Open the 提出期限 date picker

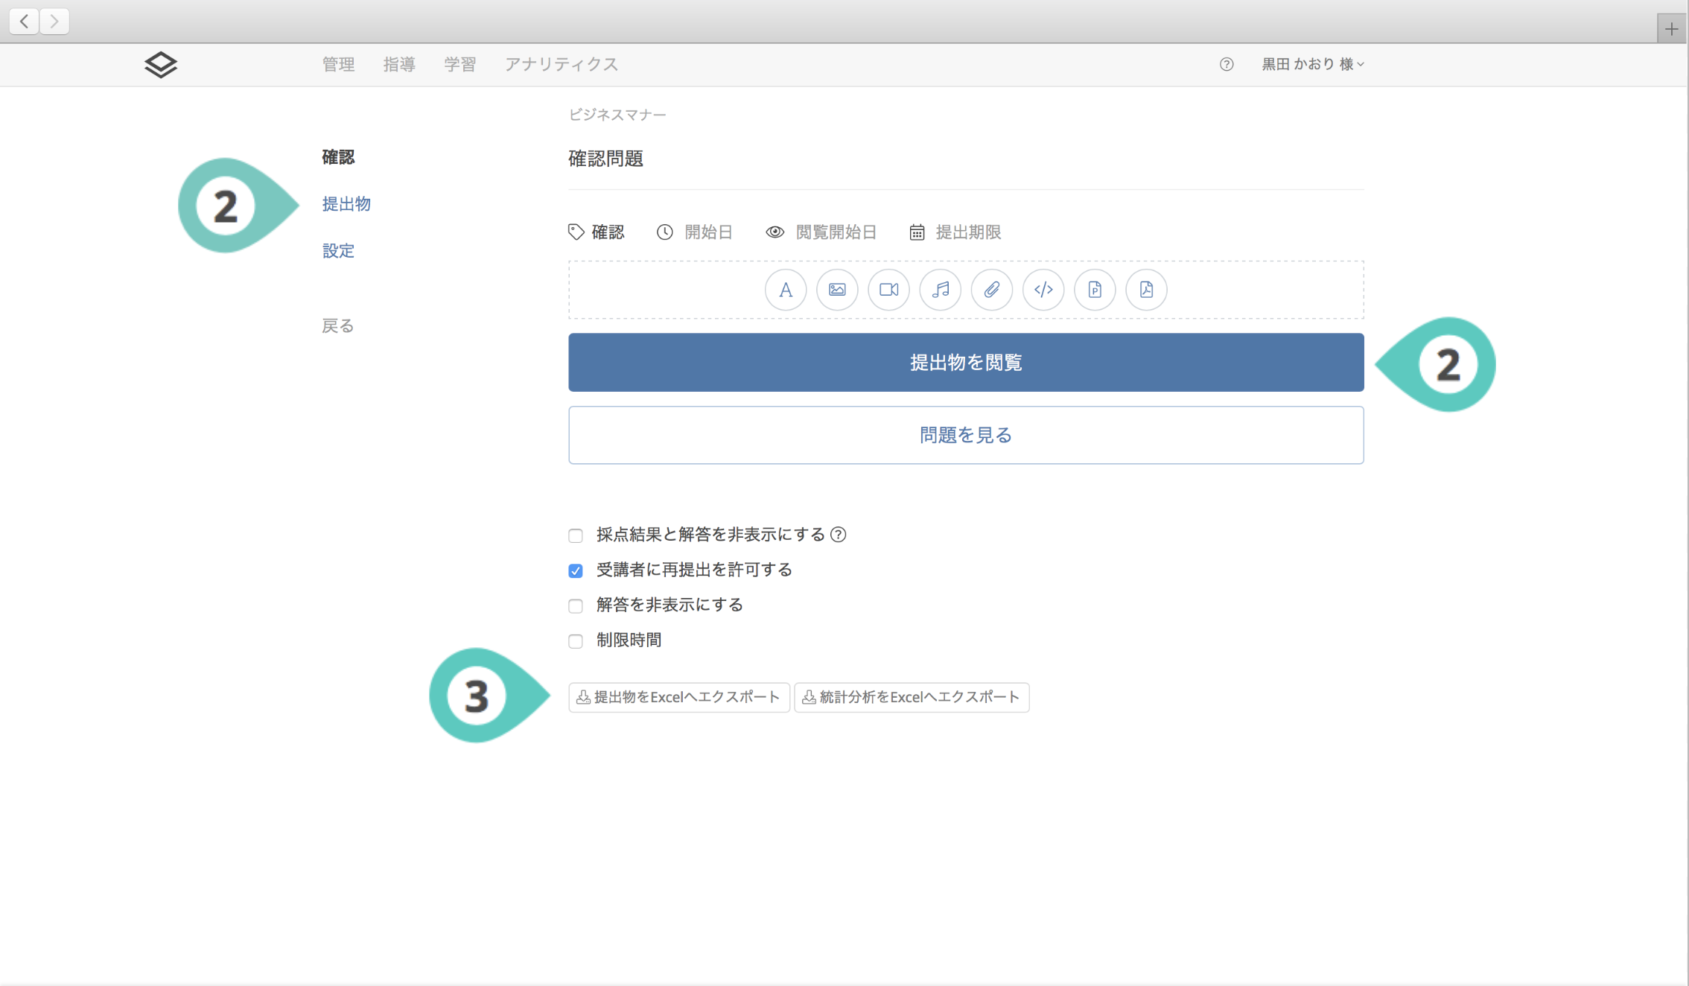pos(955,232)
